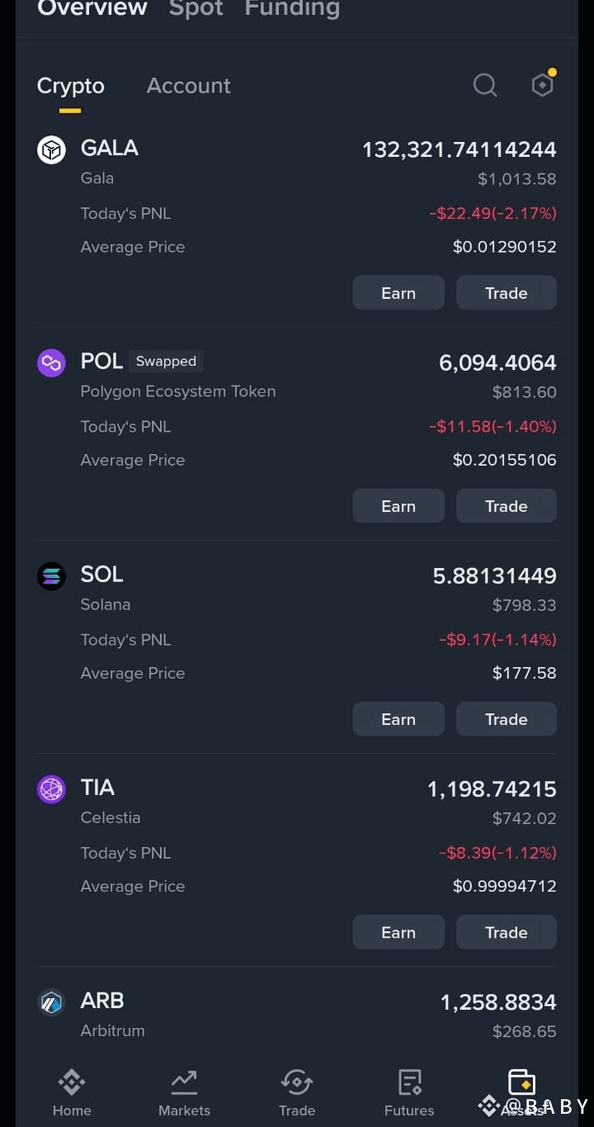Screen dimensions: 594x1127
Task: Click Earn button for TIA
Action: 398,932
